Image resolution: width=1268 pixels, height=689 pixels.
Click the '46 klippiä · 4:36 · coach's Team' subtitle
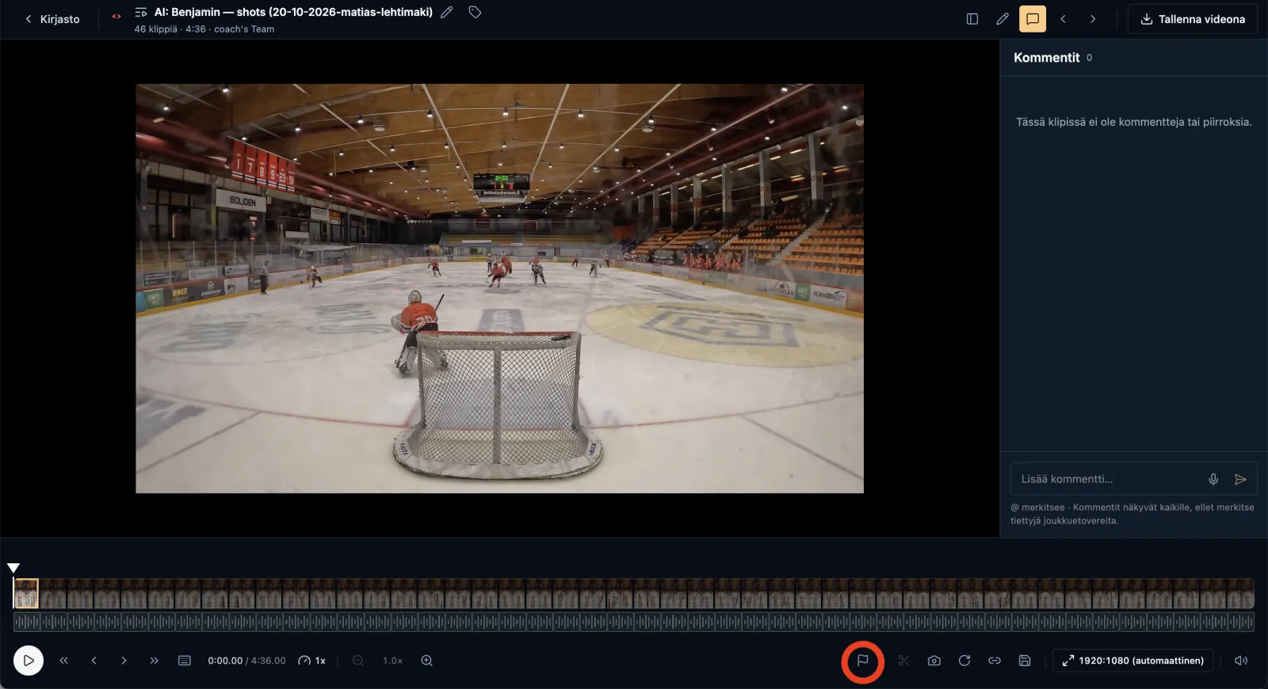204,29
